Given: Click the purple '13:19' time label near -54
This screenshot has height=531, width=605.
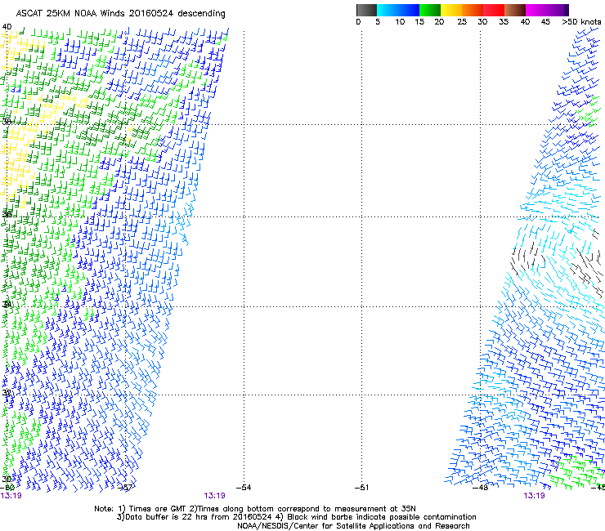Looking at the screenshot, I should coord(214,496).
